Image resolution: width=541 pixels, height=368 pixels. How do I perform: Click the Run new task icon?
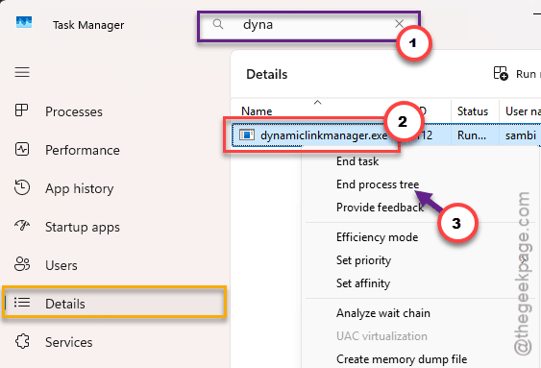point(501,73)
